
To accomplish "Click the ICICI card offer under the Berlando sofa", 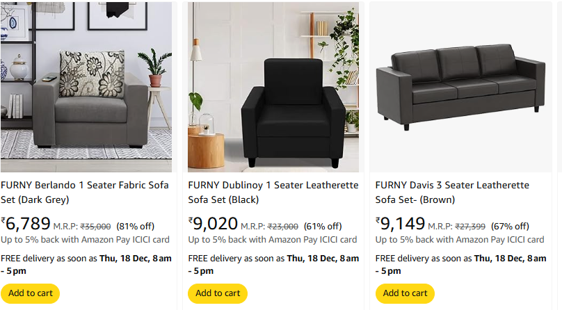I will (85, 240).
